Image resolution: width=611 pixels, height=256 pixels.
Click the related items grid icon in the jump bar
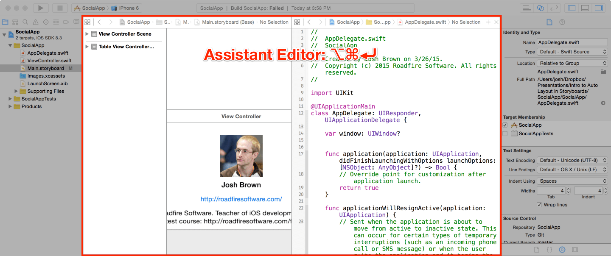87,22
